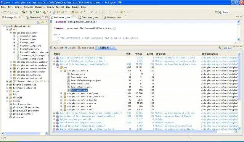Image resolution: width=244 pixels, height=142 pixels.
Task: Switch to Hierarchy view tab
Action: tap(33, 18)
